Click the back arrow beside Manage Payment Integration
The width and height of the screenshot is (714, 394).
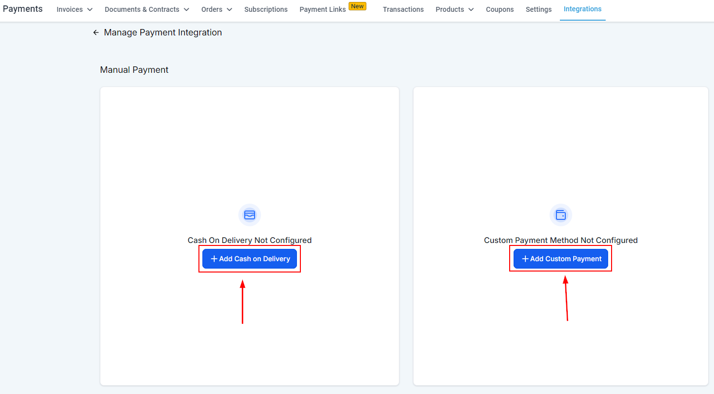click(96, 32)
